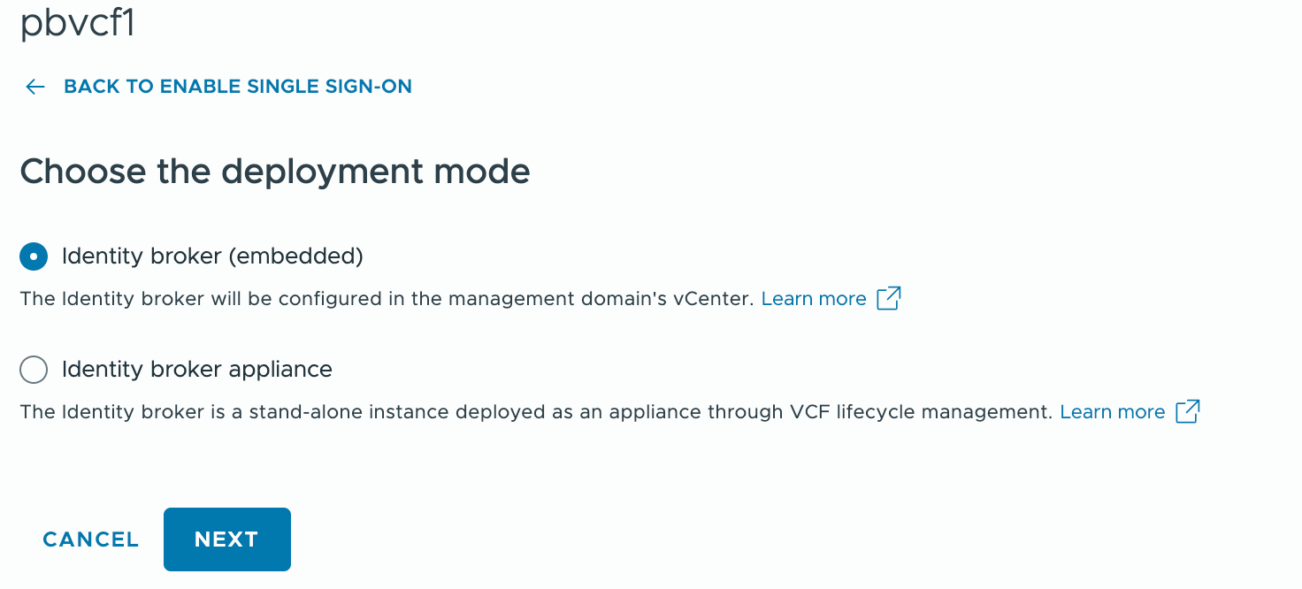This screenshot has width=1302, height=589.
Task: Open Learn more link for broker appliance
Action: 1112,412
